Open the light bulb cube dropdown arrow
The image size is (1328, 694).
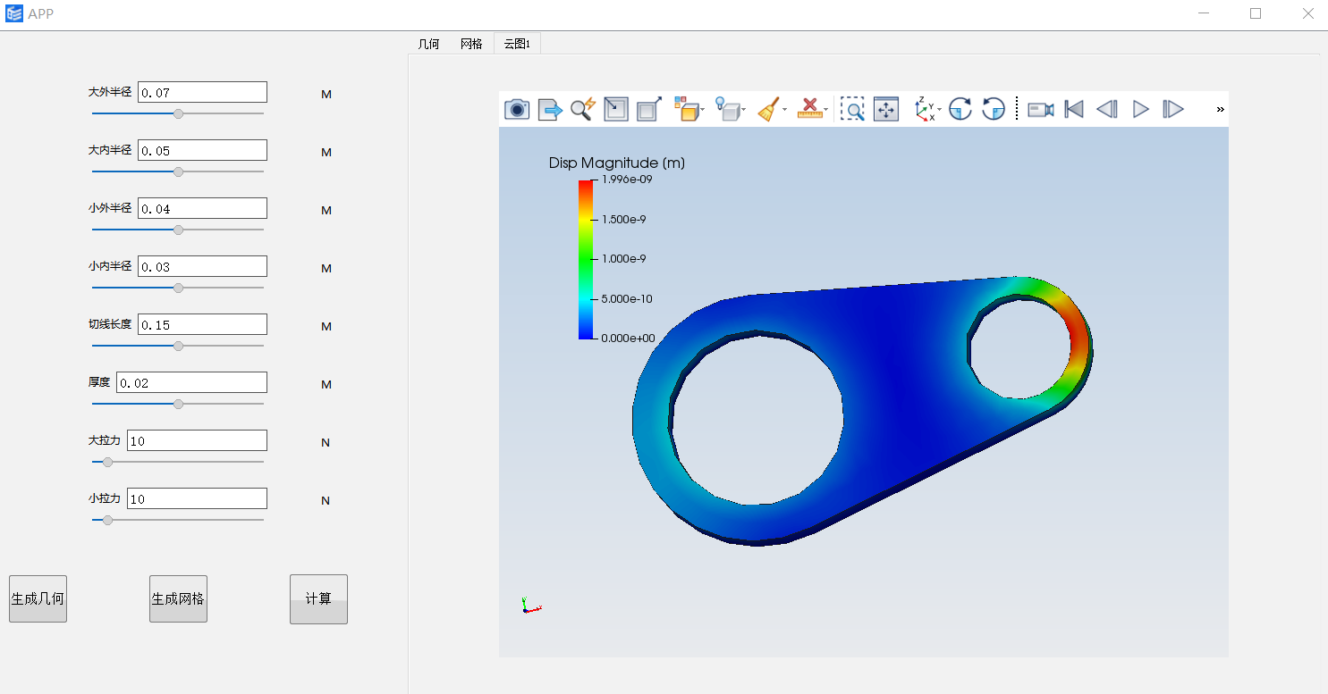point(744,110)
